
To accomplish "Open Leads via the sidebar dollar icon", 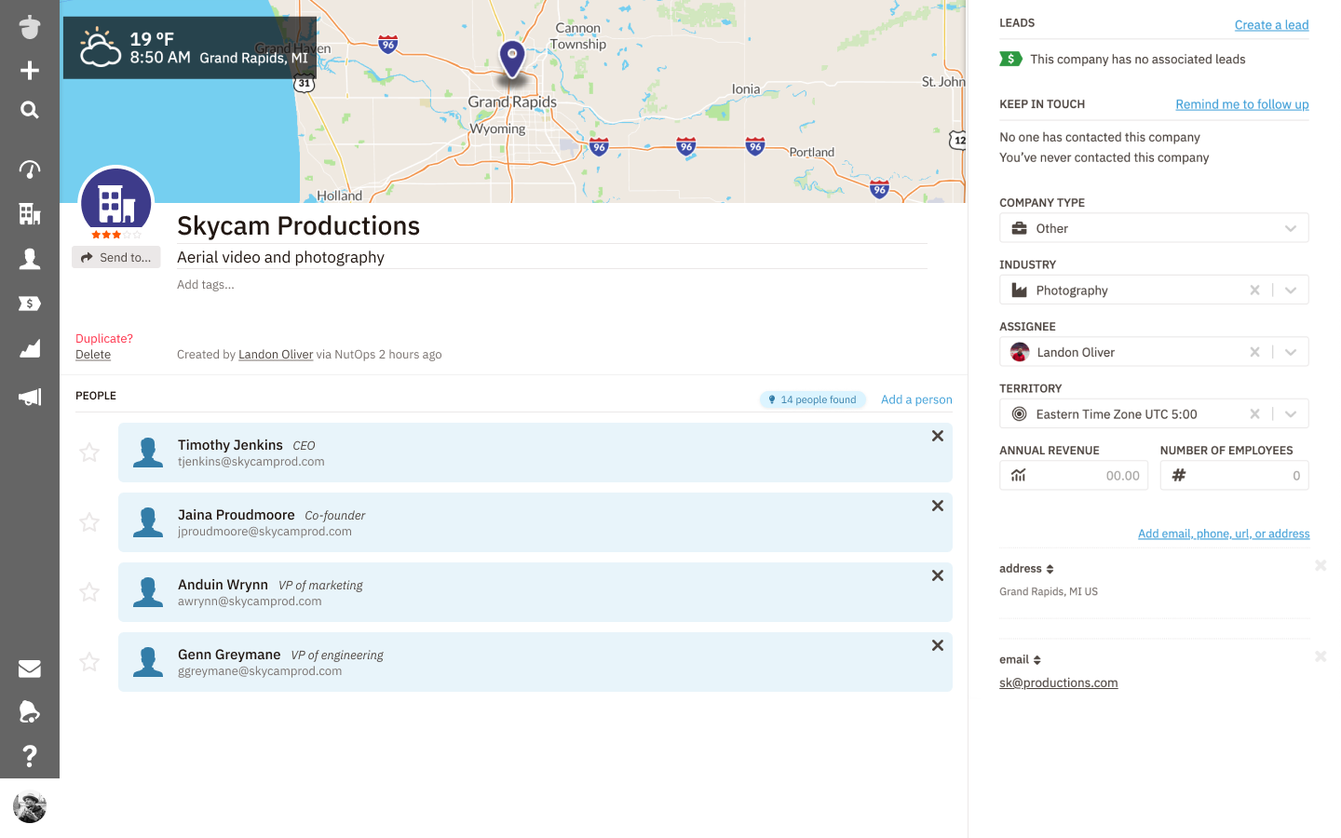I will tap(30, 304).
